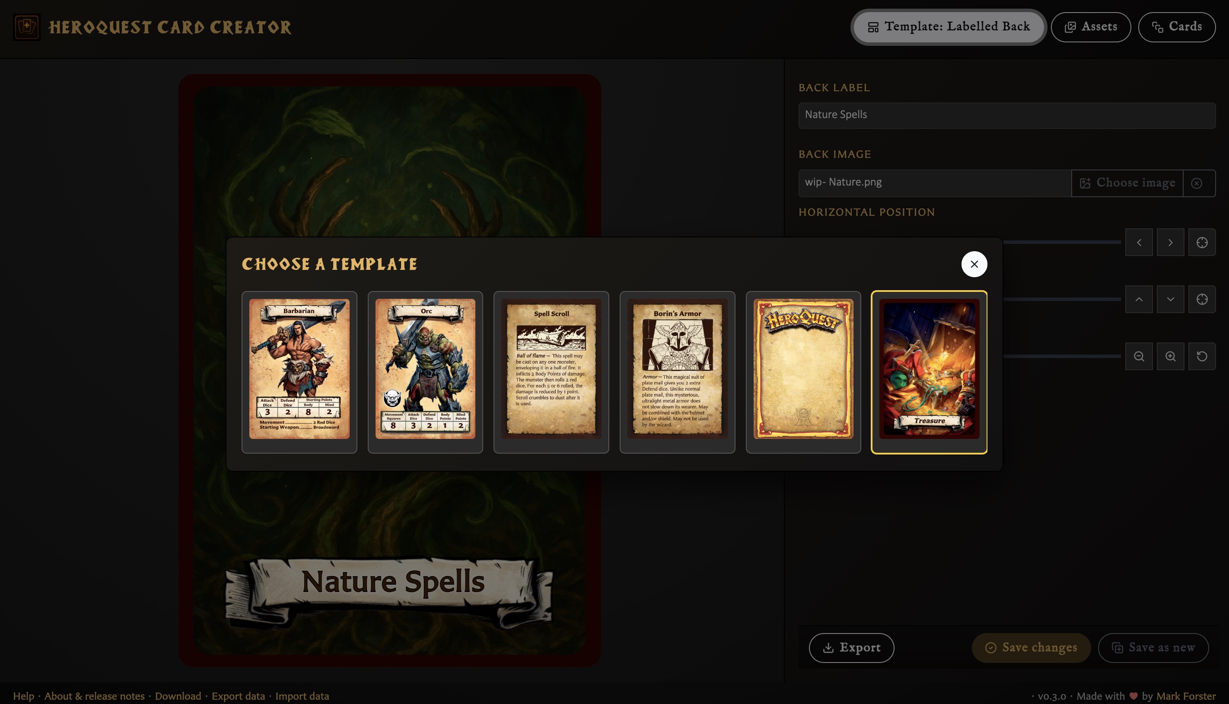1229x704 pixels.
Task: Pick the Spell Scroll template
Action: pos(551,372)
